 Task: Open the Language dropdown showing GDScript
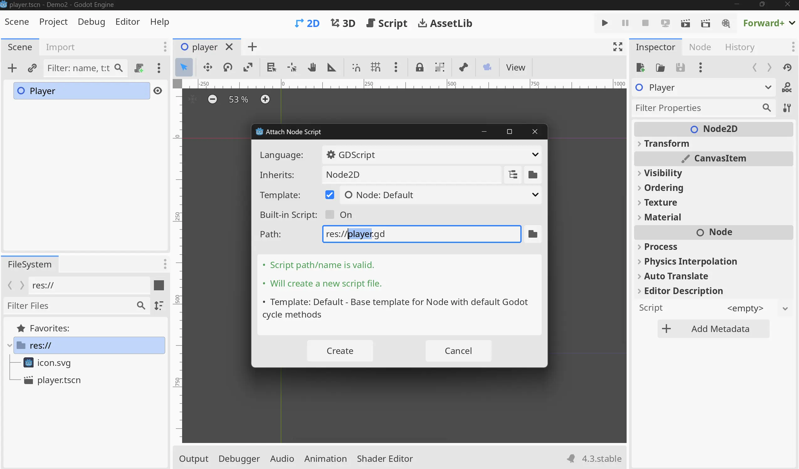432,155
